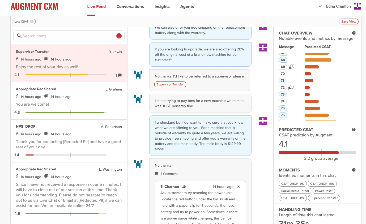Click lightning icon in L. Washington chat
366x224 pixels.
17,176
